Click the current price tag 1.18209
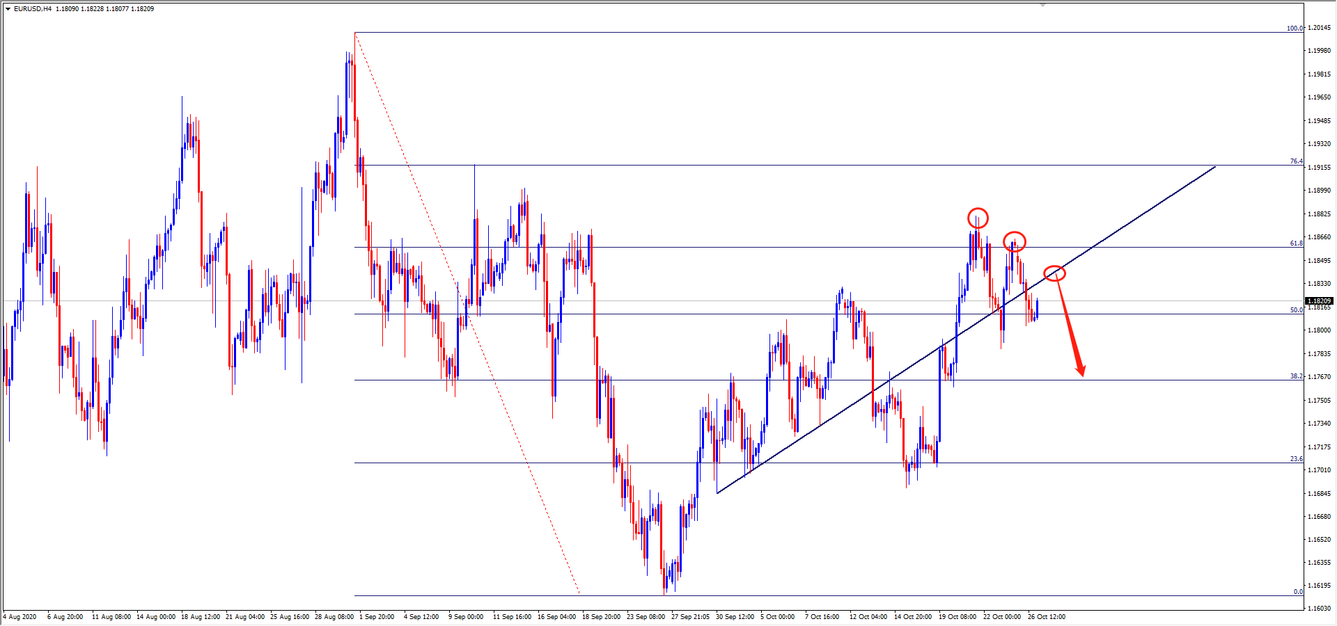1337x626 pixels. coord(1319,302)
